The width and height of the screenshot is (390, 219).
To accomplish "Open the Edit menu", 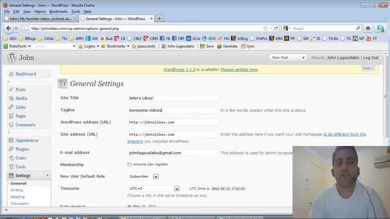I will tap(16, 12).
